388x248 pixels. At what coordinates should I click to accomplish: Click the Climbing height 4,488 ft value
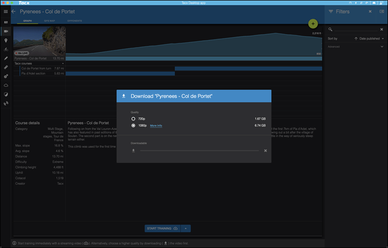tap(59, 167)
